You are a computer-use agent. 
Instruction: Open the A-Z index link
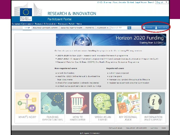click(x=100, y=2)
